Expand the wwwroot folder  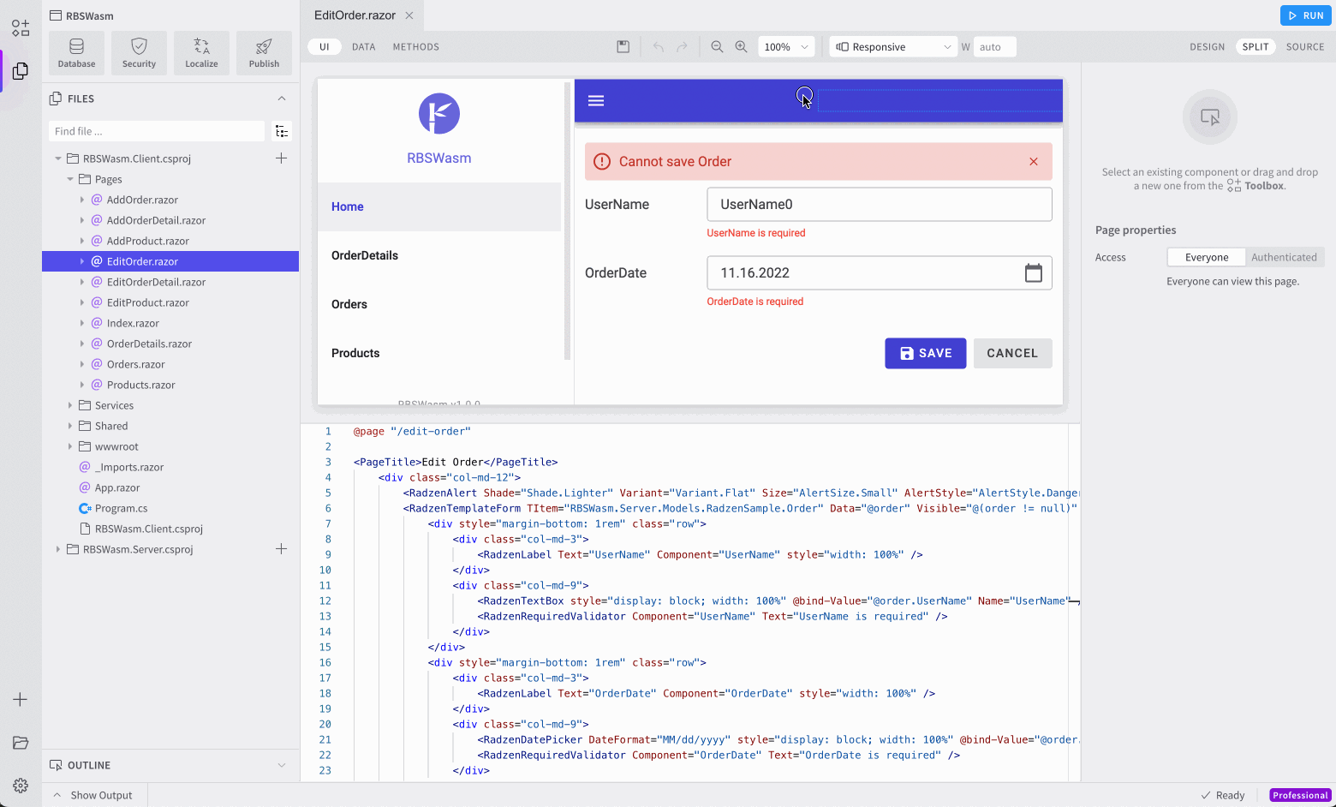[x=70, y=446]
